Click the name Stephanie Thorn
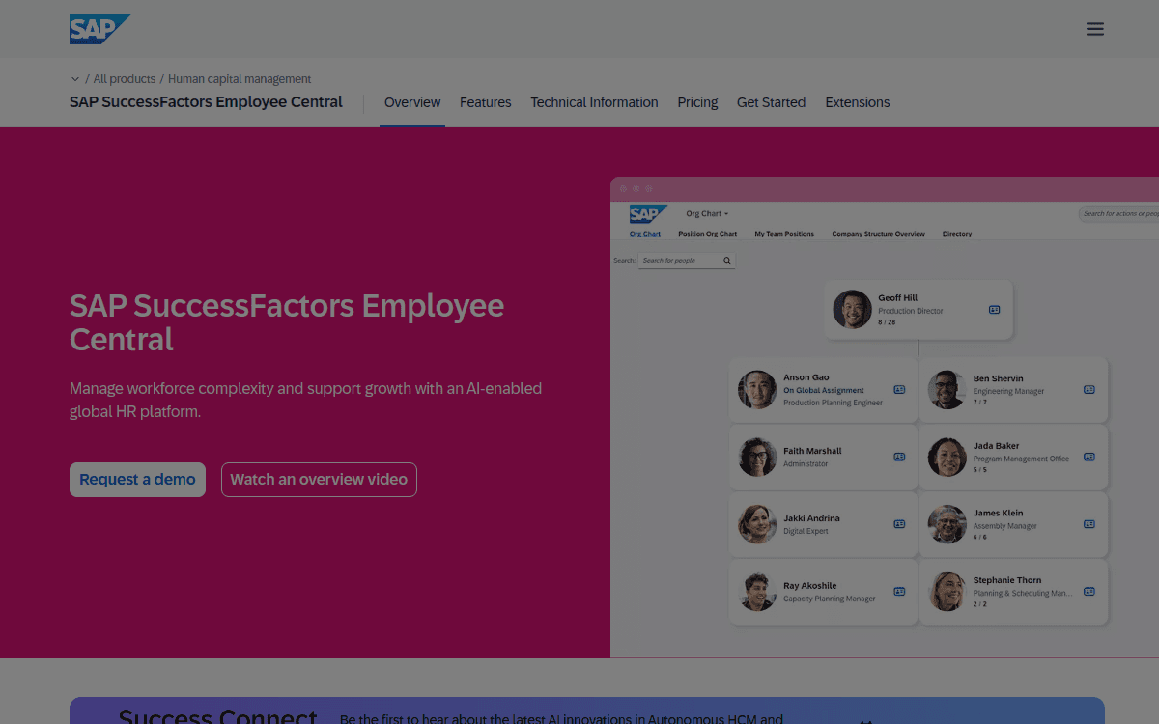The image size is (1159, 724). [x=1007, y=580]
